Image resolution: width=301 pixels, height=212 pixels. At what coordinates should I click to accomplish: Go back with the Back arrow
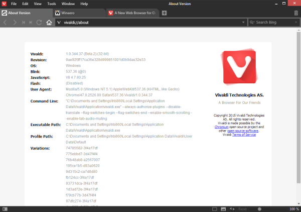pos(6,23)
